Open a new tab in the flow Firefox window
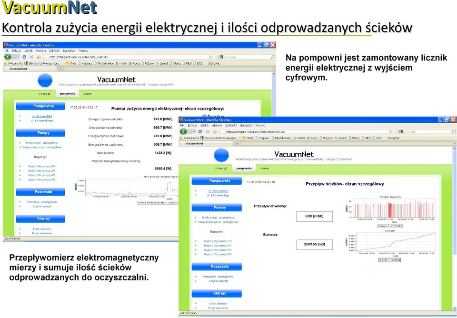Image resolution: width=457 pixels, height=318 pixels. point(237,143)
